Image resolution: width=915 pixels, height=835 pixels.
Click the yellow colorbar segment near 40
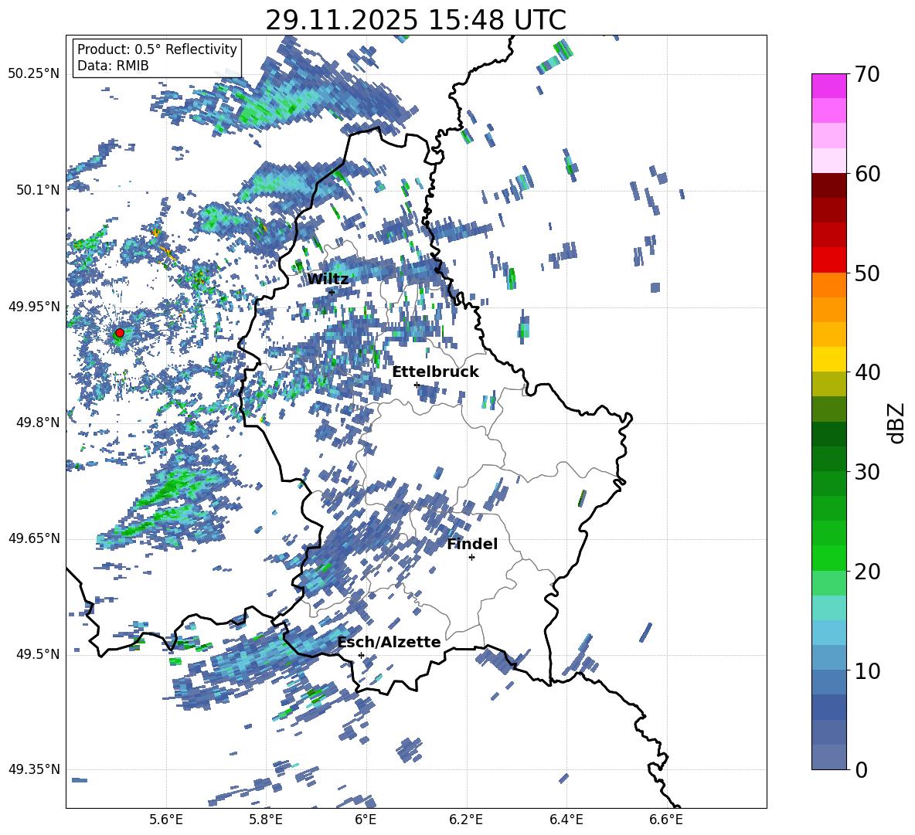point(828,359)
